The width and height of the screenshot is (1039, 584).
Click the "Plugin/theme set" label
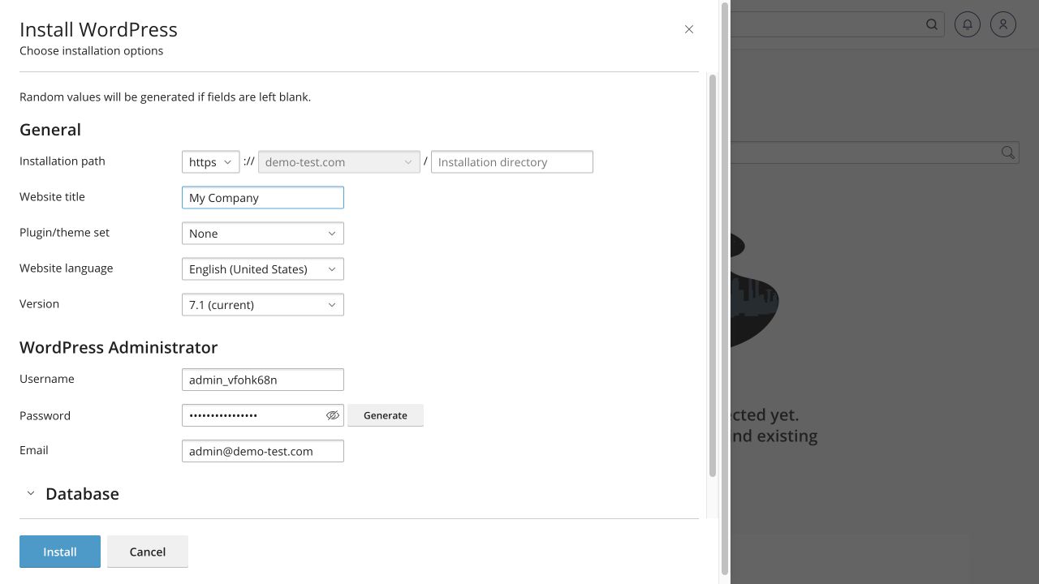(64, 233)
